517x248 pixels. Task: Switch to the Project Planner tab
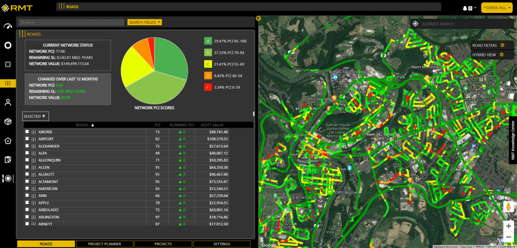click(104, 244)
